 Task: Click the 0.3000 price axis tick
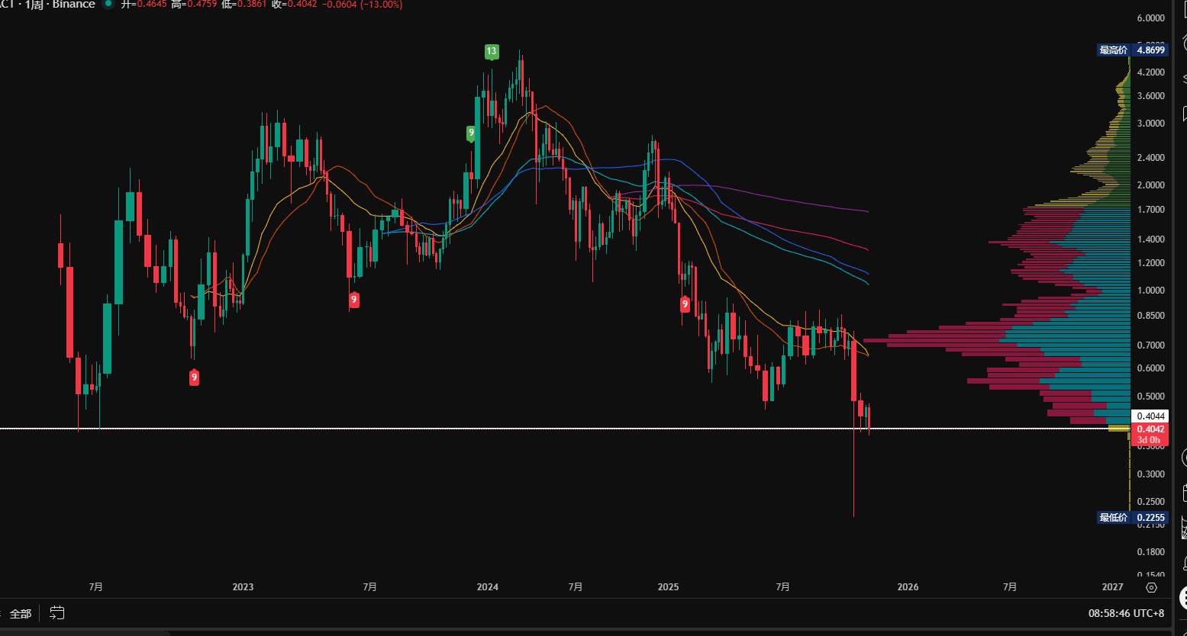(x=1152, y=474)
